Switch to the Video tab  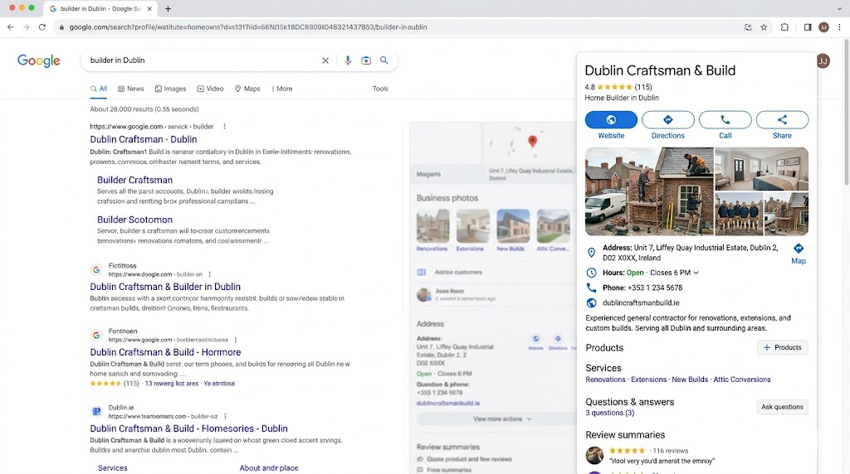pyautogui.click(x=210, y=89)
